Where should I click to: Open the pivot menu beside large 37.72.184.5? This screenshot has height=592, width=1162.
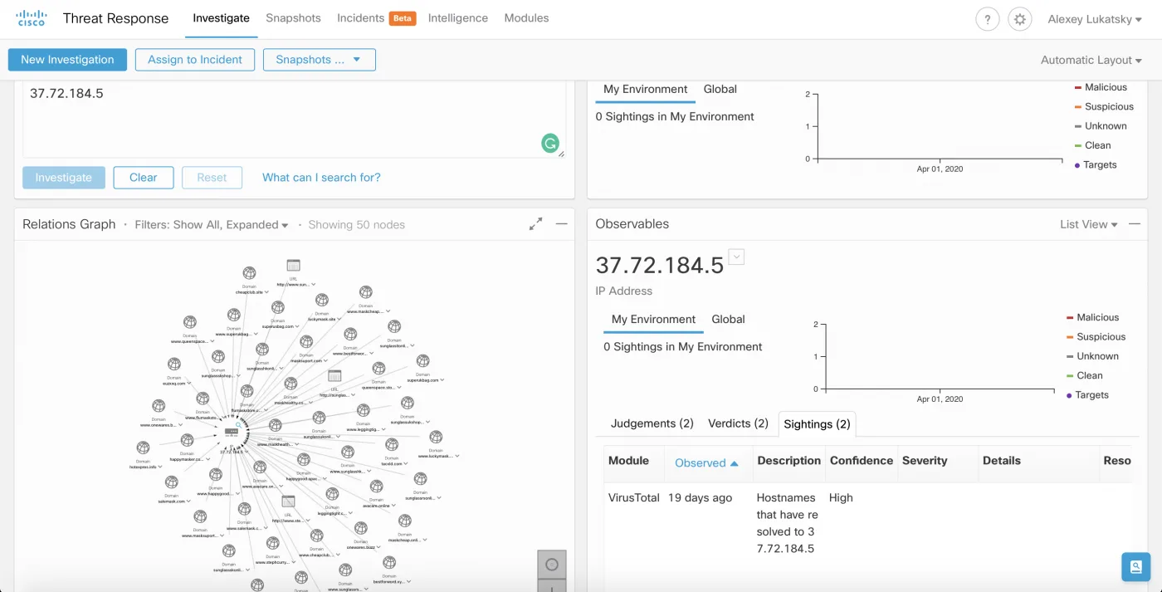click(736, 257)
